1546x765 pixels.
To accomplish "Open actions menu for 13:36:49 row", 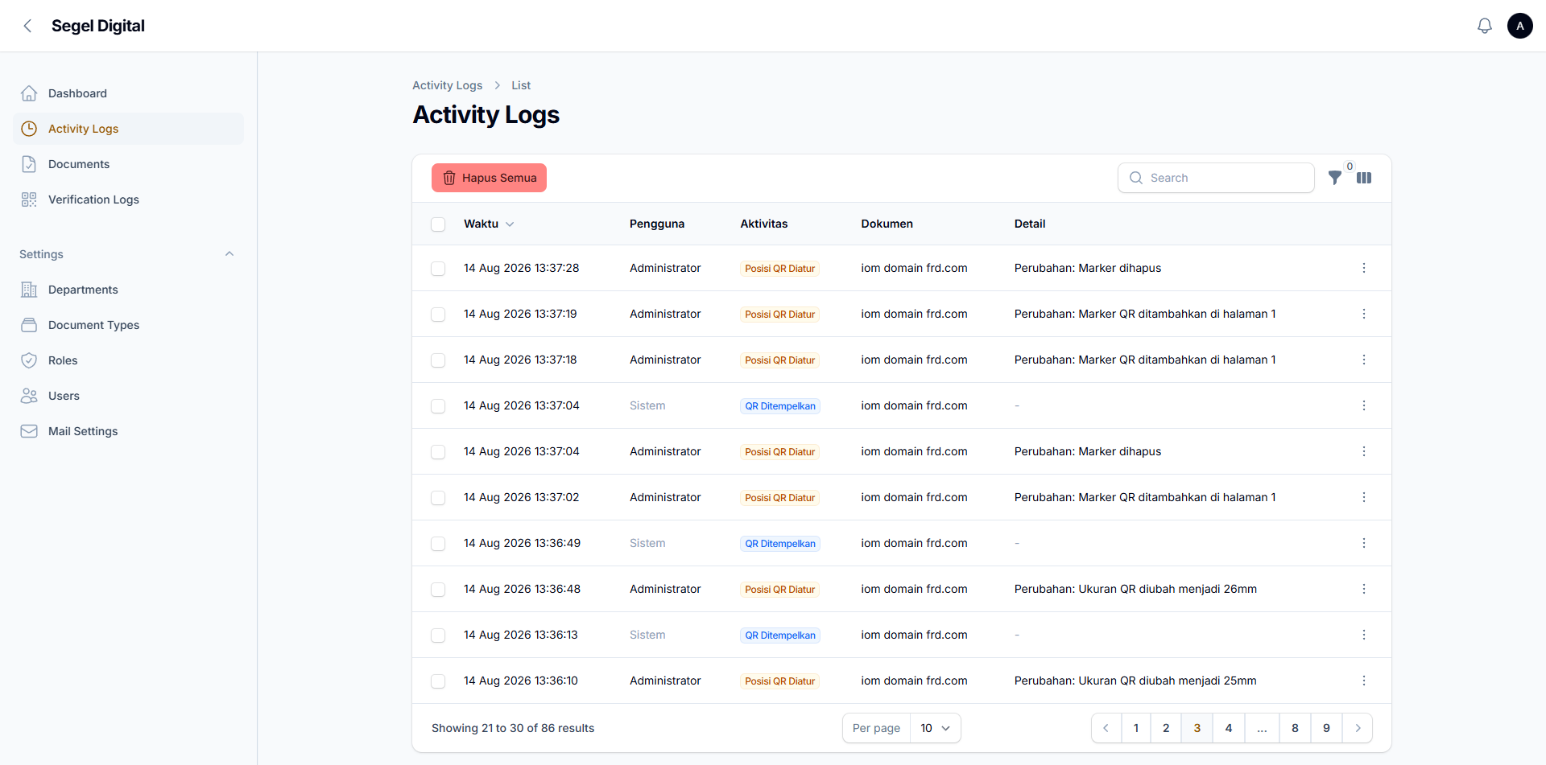I will click(x=1364, y=543).
